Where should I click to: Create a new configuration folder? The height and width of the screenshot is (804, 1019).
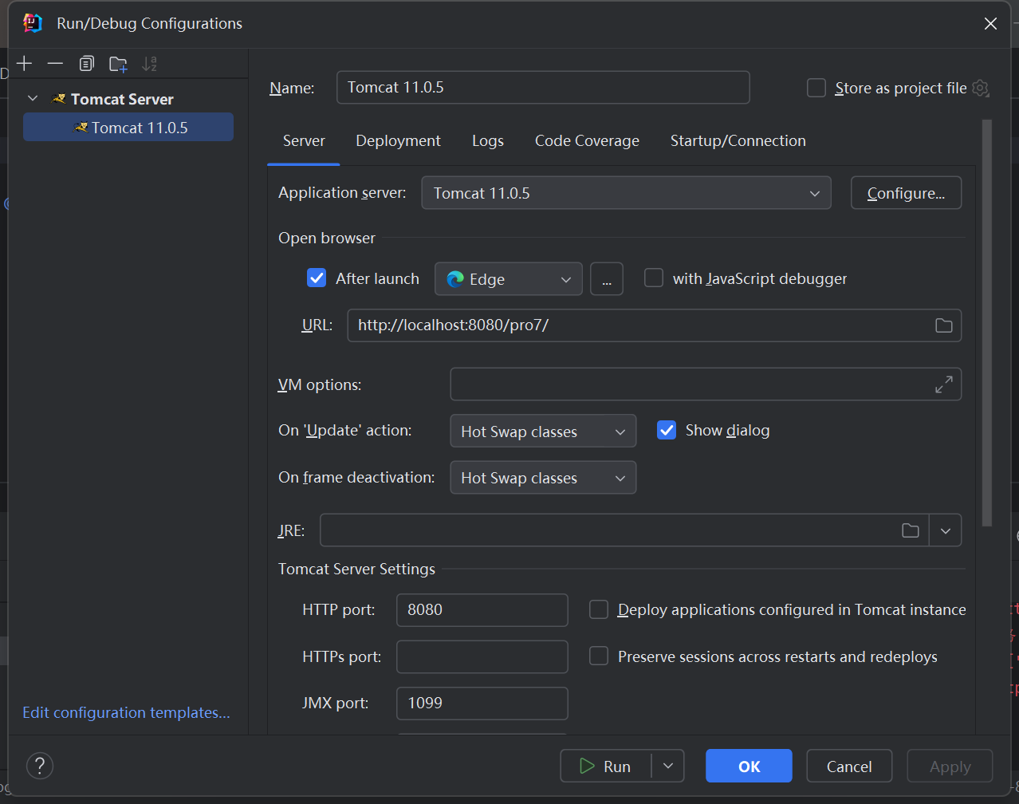tap(118, 64)
